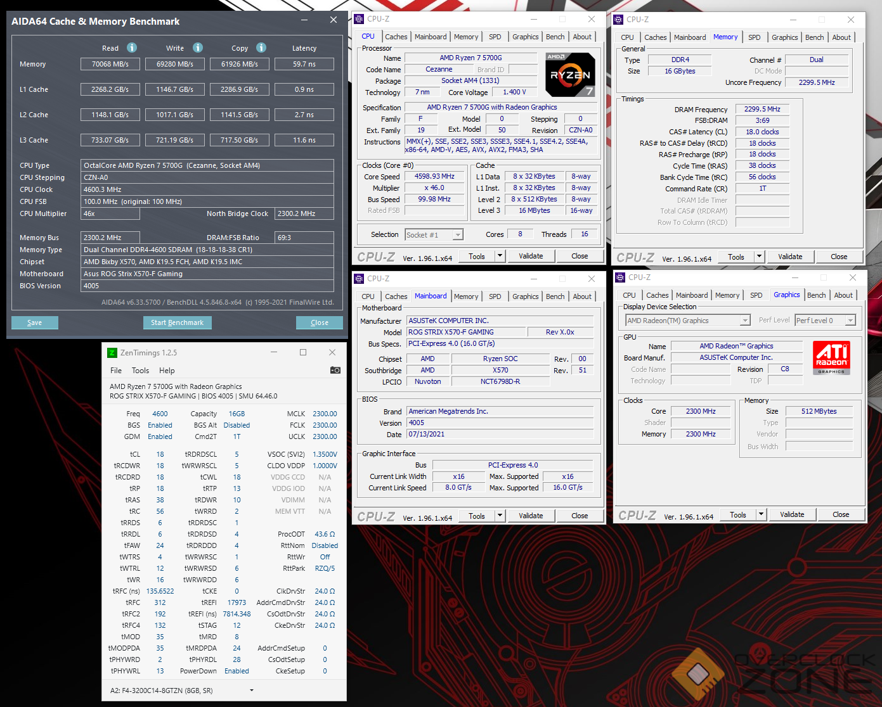Click the Freq 4600 value in ZenTimings
Screen dimensions: 882x707
(160, 414)
